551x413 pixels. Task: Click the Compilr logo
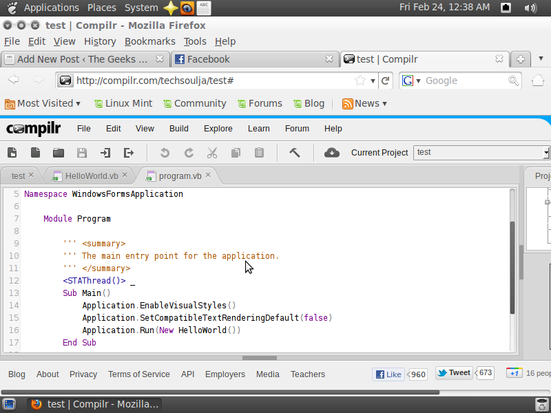coord(33,129)
